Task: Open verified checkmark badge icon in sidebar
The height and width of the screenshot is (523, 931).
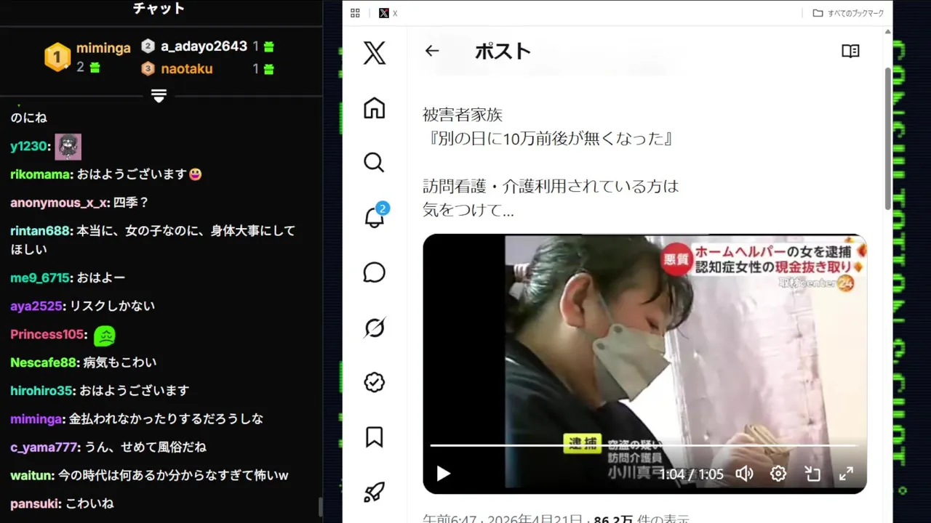Action: (x=374, y=382)
